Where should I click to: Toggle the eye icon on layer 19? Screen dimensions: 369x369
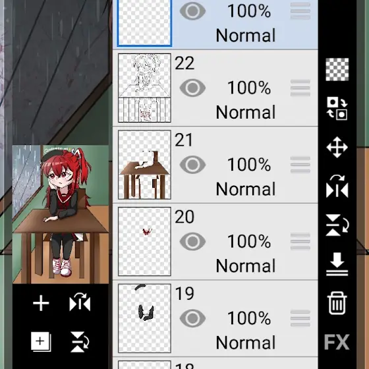pos(192,318)
